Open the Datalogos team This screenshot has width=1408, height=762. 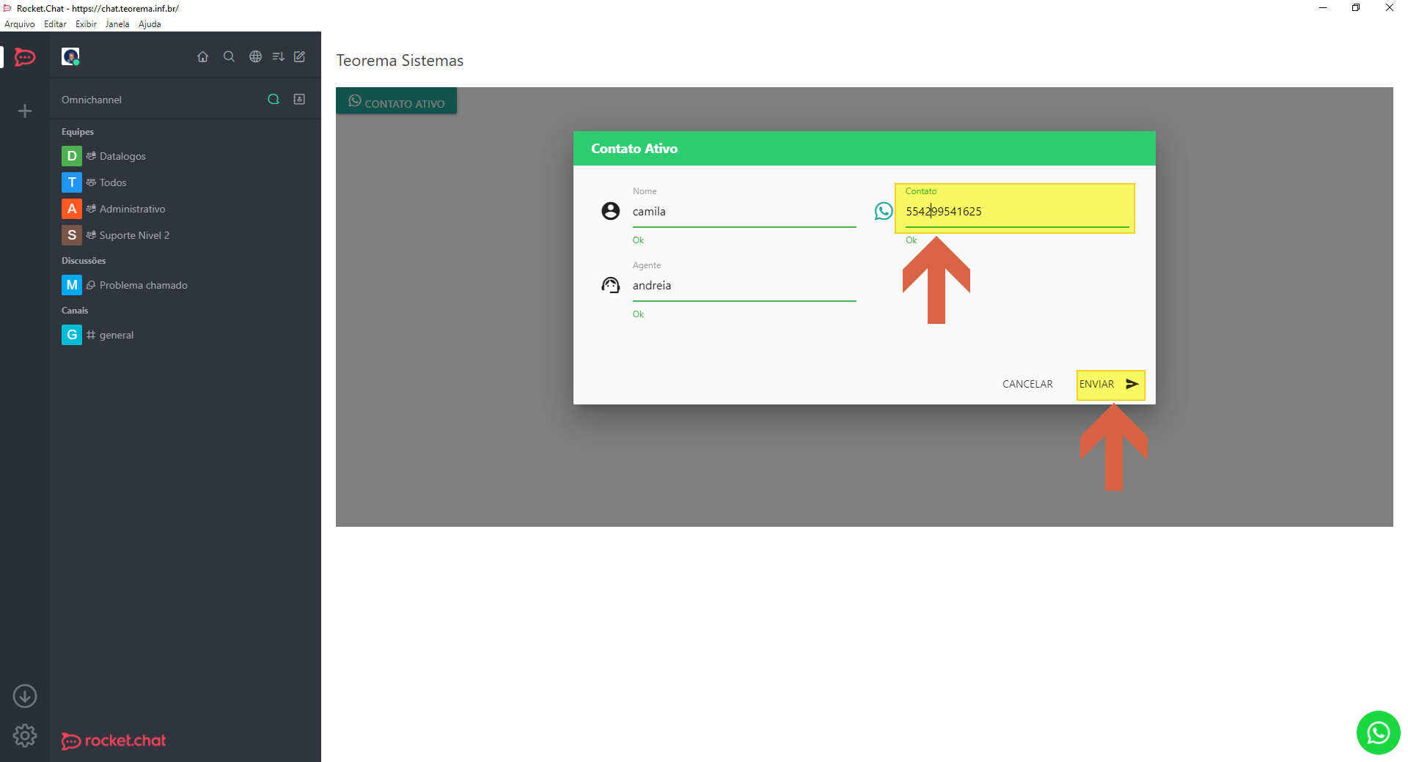coord(185,156)
